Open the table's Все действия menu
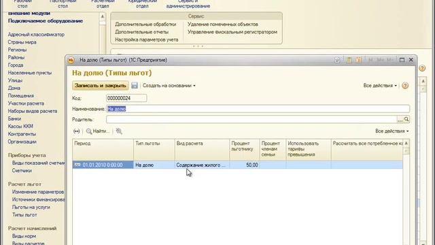Image resolution: width=435 pixels, height=245 pixels. [x=392, y=131]
